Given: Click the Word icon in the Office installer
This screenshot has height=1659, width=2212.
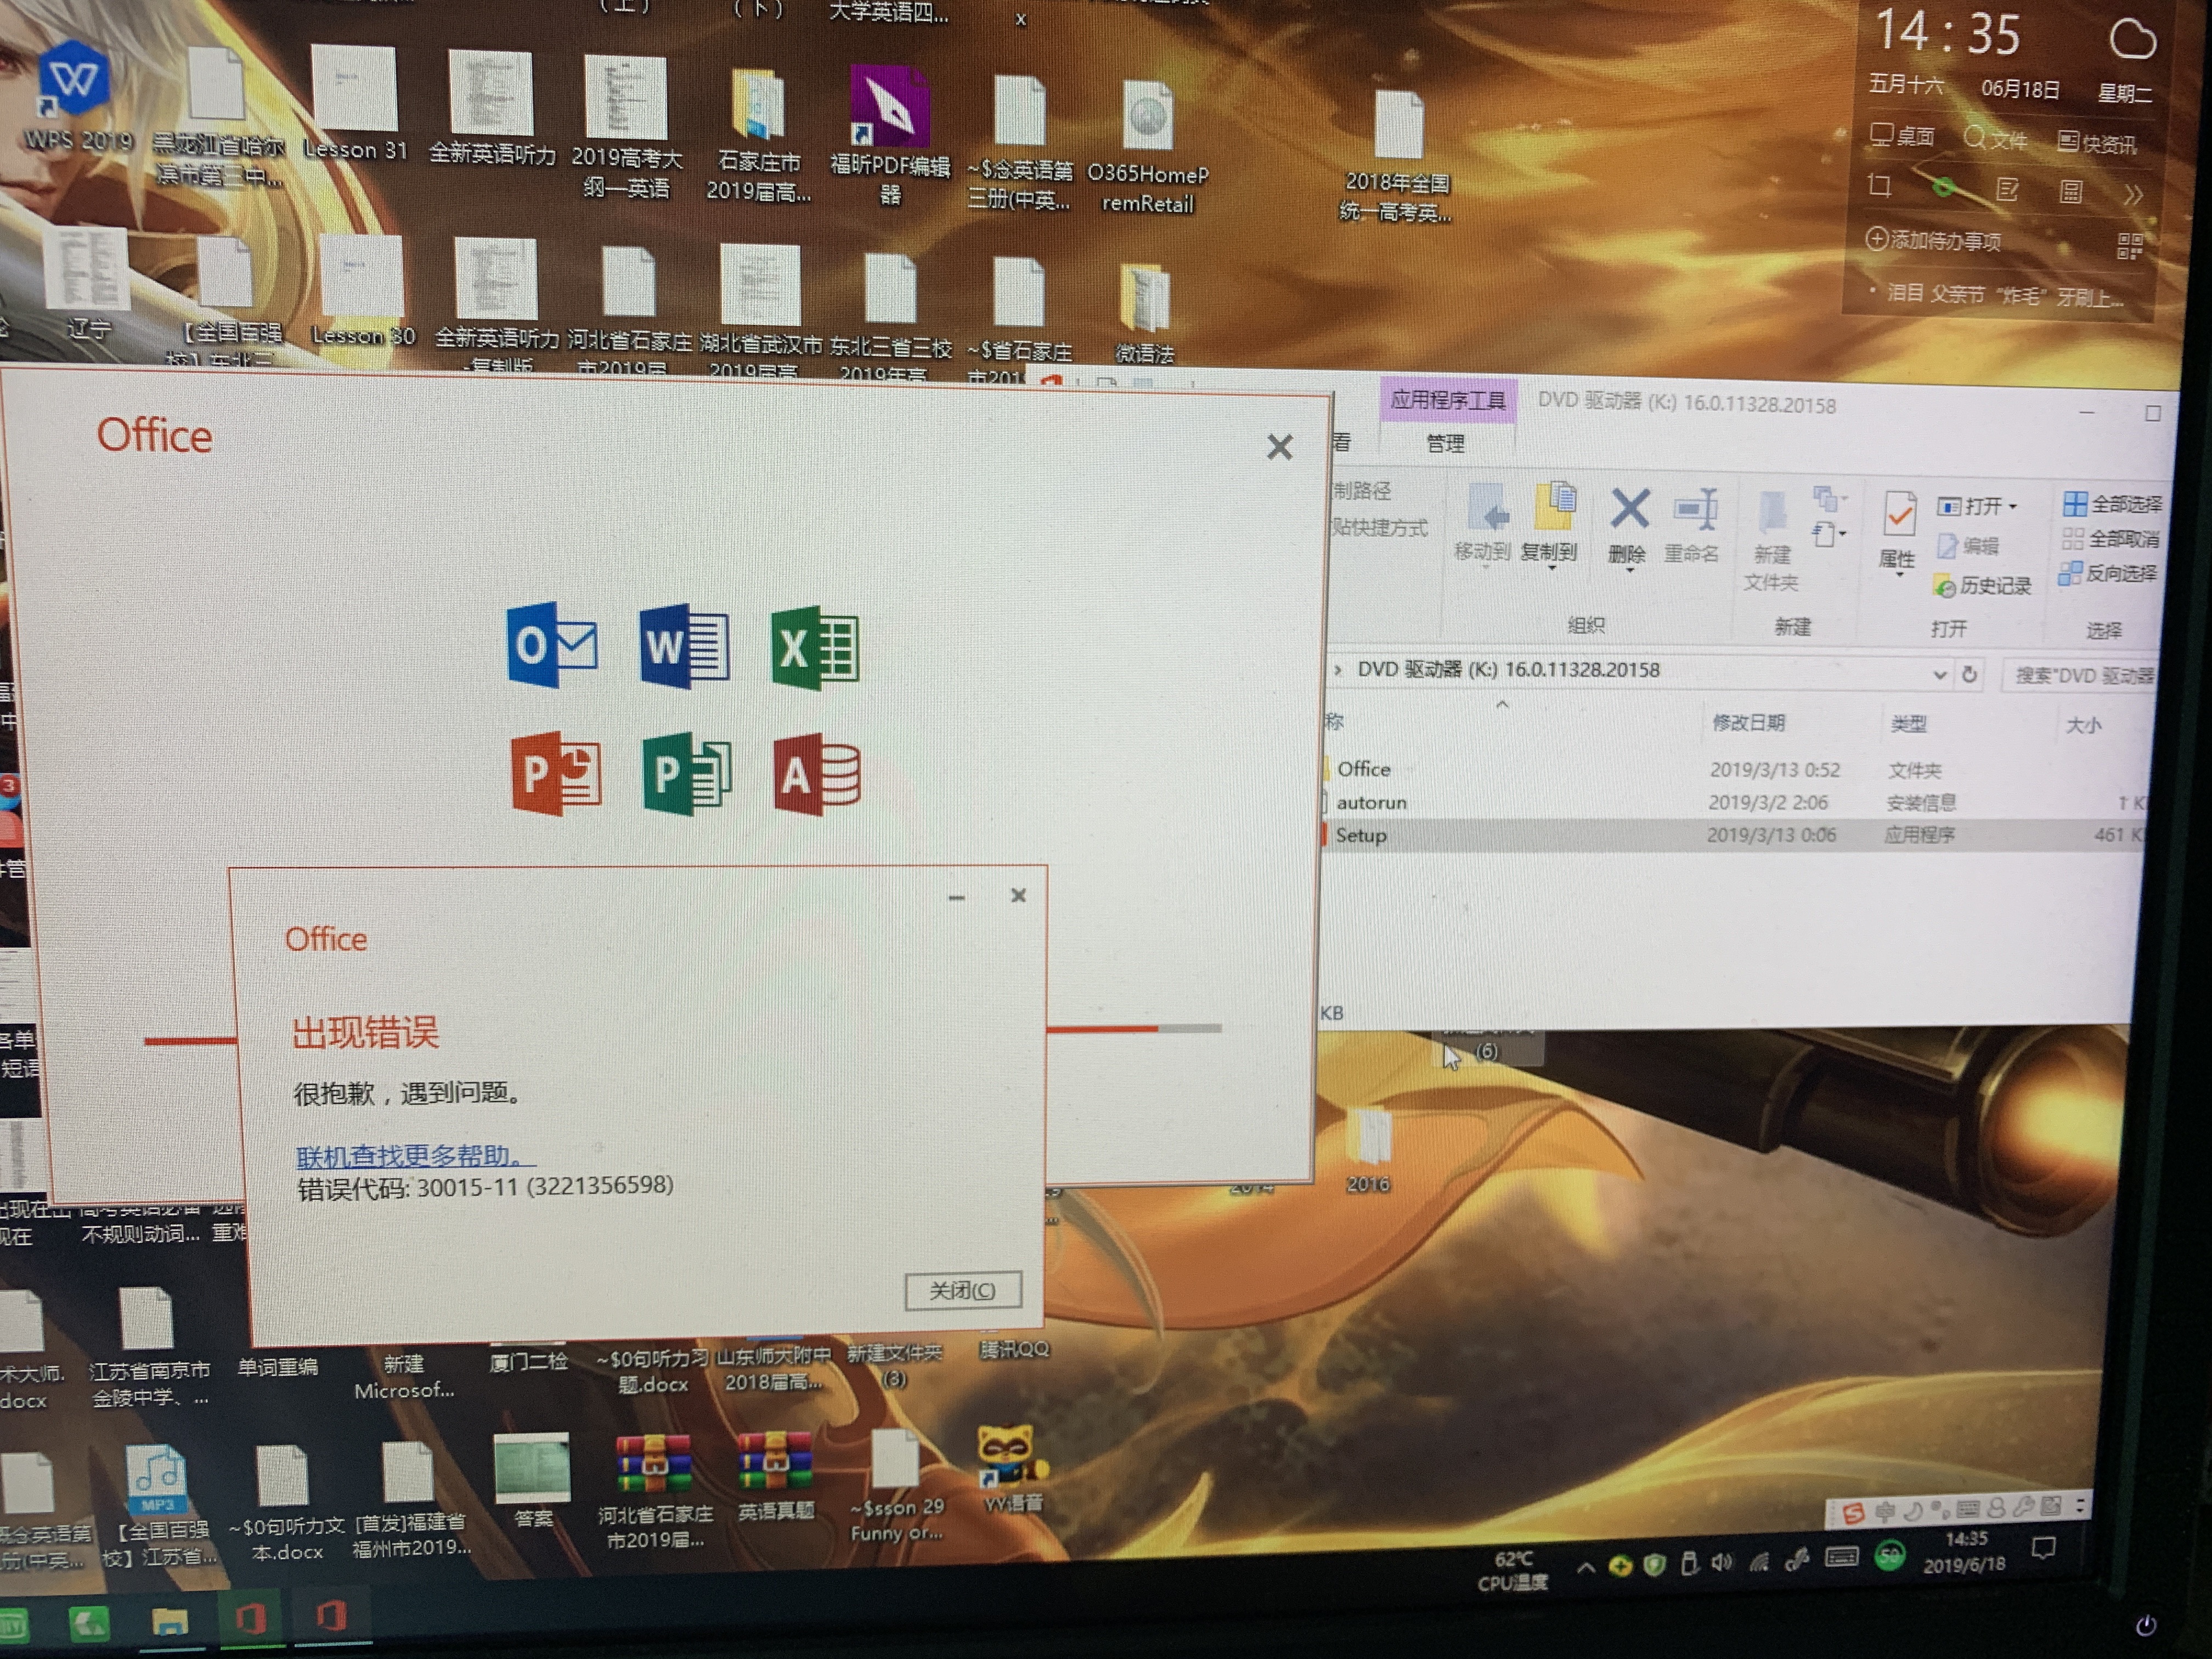Looking at the screenshot, I should 685,646.
